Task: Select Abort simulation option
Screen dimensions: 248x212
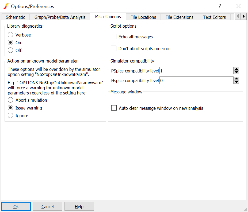Action: (x=10, y=100)
